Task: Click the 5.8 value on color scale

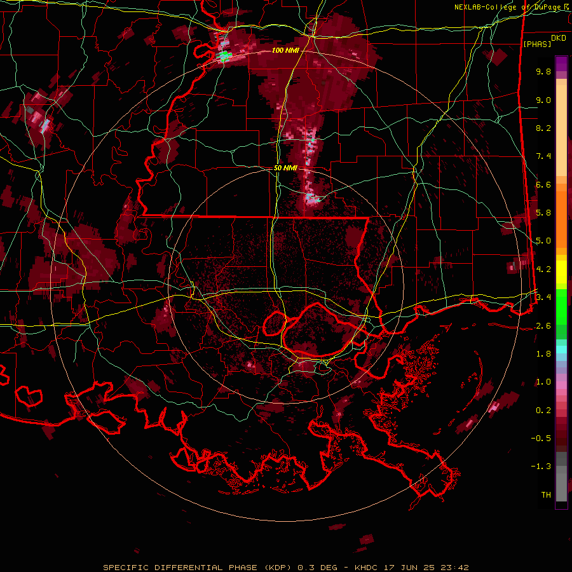Action: 543,213
